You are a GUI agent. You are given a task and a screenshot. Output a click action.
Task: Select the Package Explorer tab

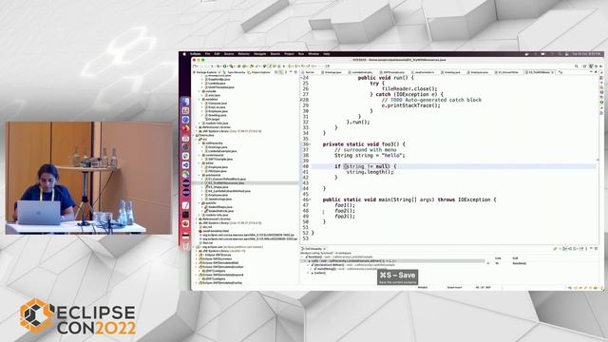[x=206, y=72]
